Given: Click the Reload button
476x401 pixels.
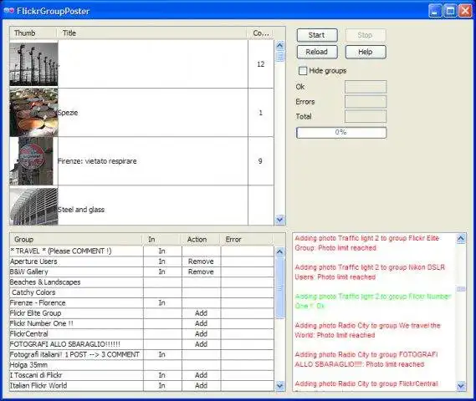Looking at the screenshot, I should coord(317,52).
